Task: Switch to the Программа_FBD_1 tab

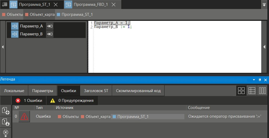Action: (90, 4)
